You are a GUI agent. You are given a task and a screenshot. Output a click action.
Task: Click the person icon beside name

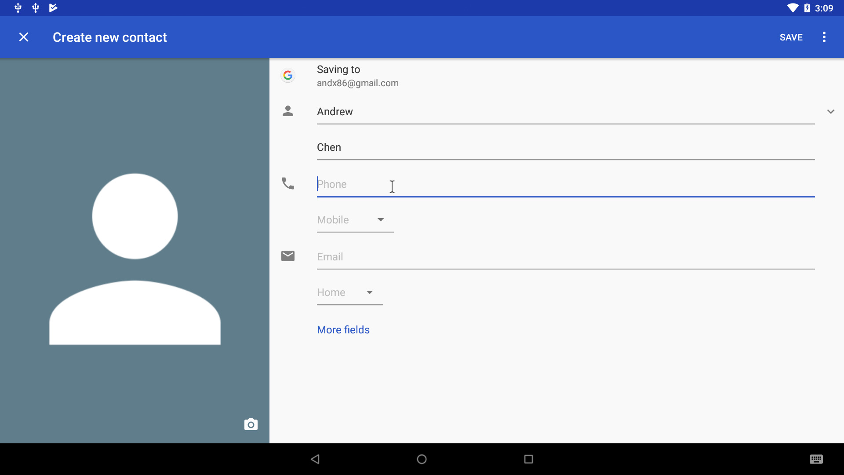click(x=288, y=111)
